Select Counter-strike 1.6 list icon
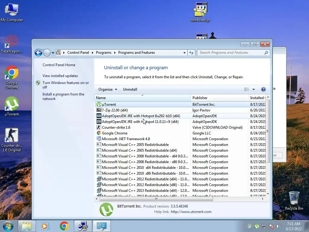Screen dimensions: 309x232 click(99, 127)
